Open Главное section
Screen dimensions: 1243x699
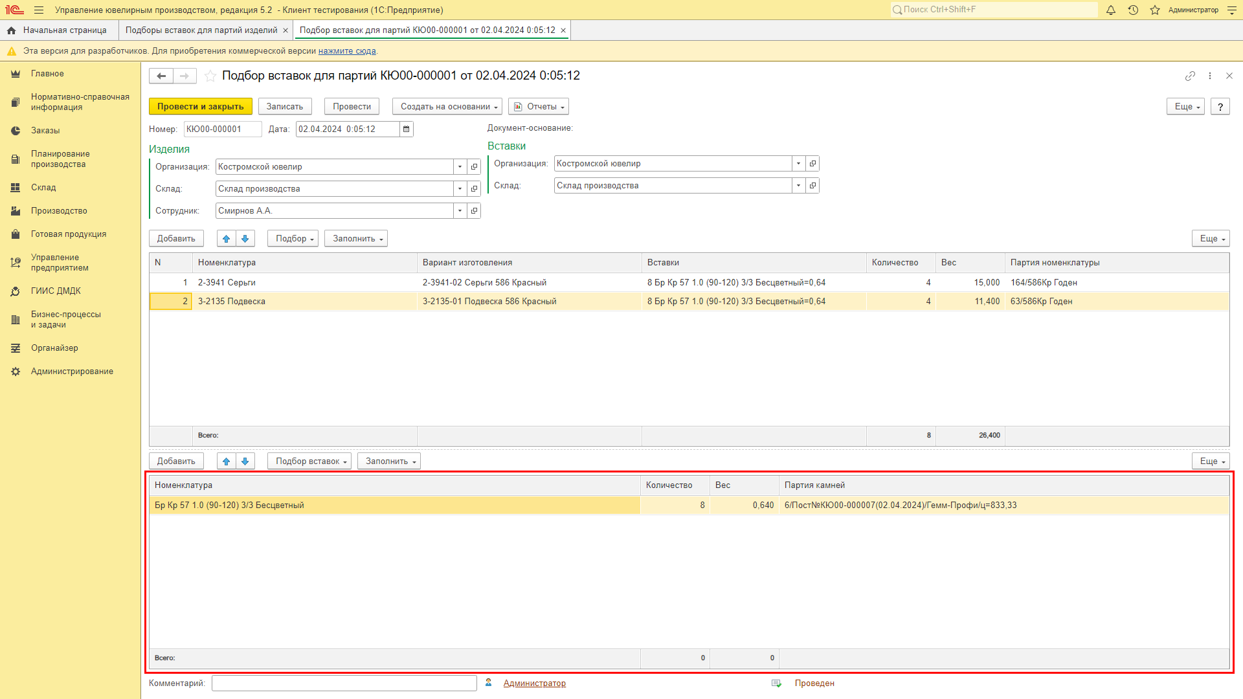point(47,74)
